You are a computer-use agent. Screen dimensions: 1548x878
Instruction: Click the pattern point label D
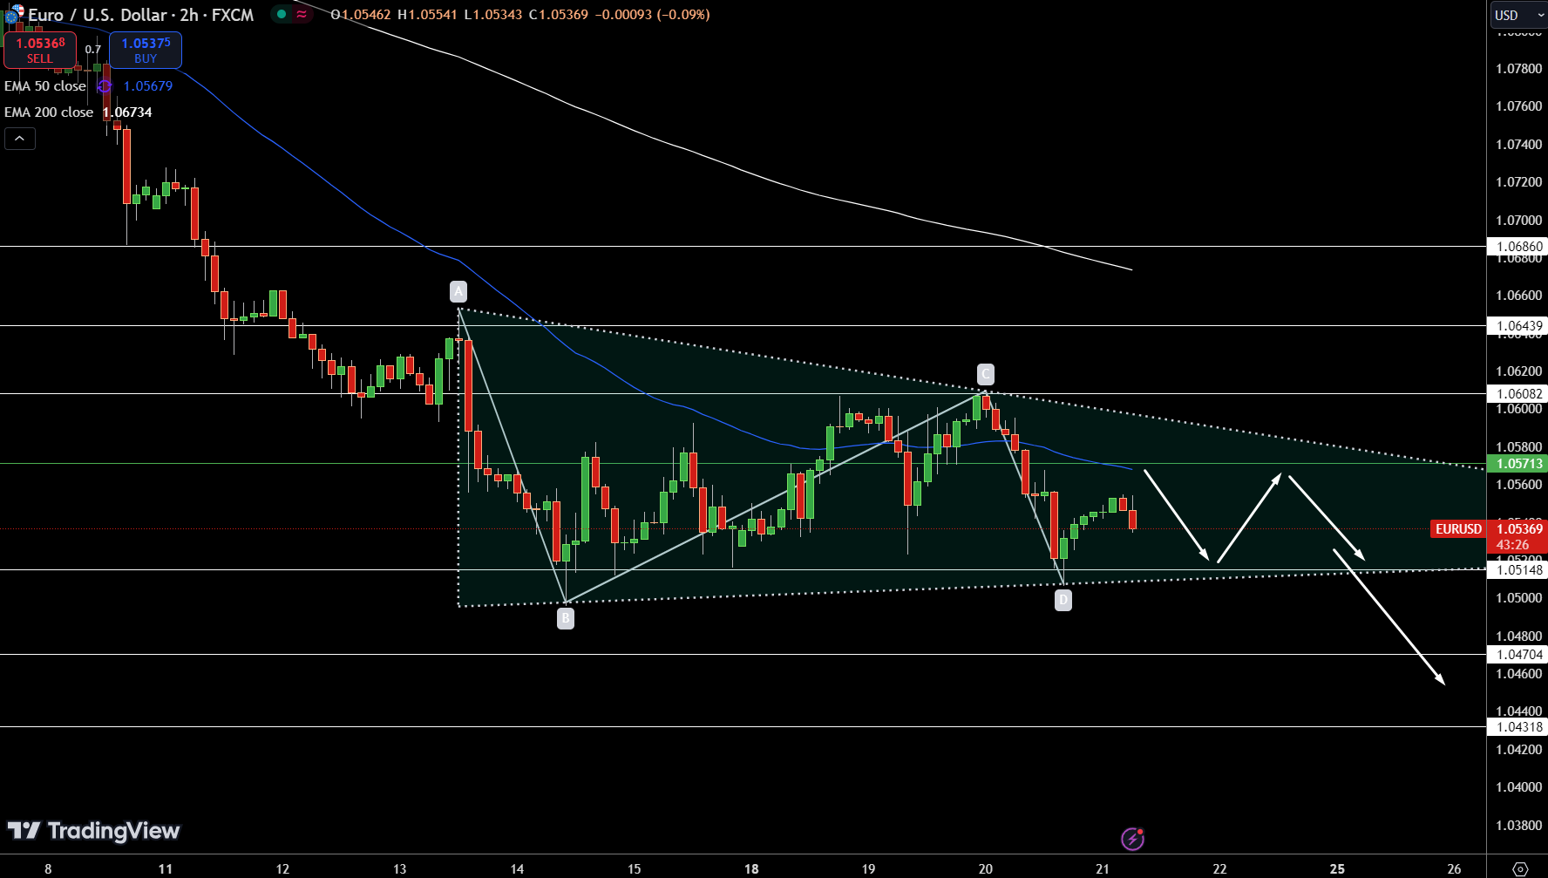point(1063,600)
